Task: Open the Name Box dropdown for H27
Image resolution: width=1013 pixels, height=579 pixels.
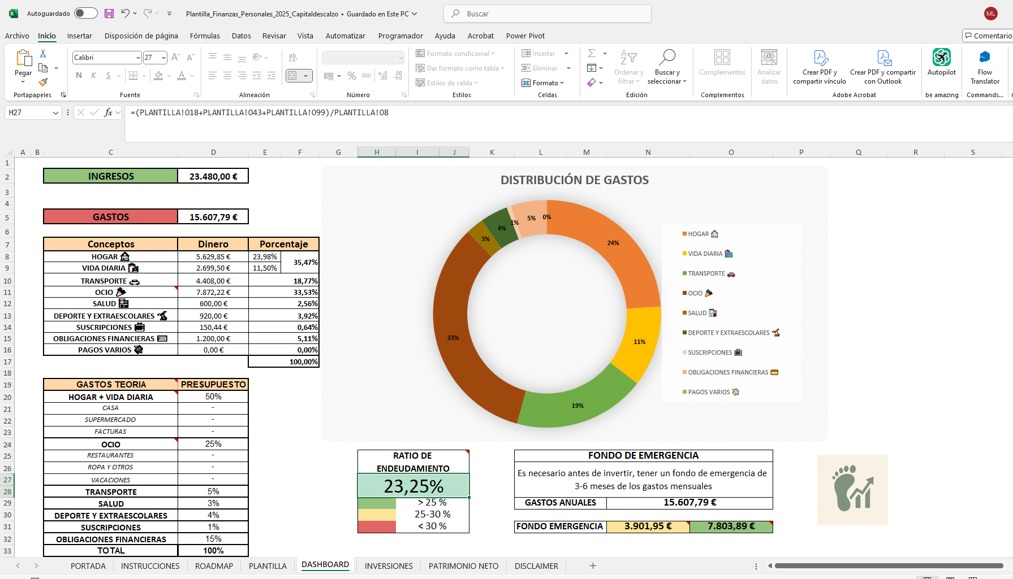Action: (x=55, y=113)
